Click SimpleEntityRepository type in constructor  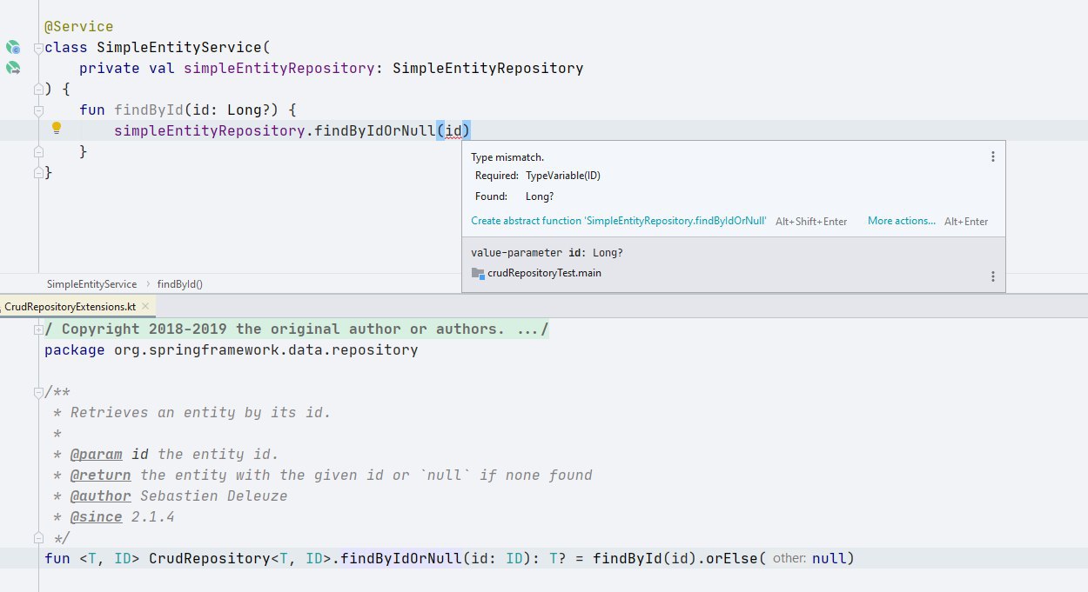pos(488,68)
